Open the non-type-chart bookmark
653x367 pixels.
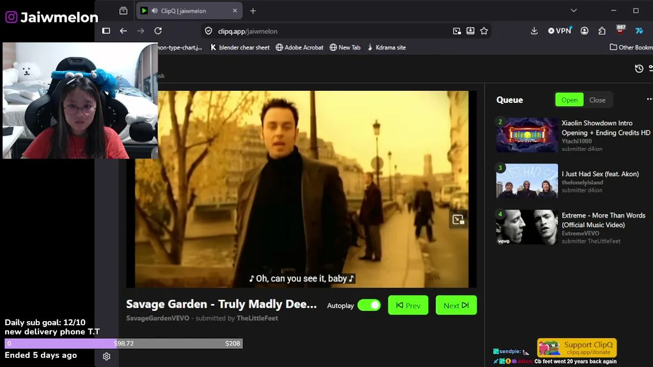180,47
